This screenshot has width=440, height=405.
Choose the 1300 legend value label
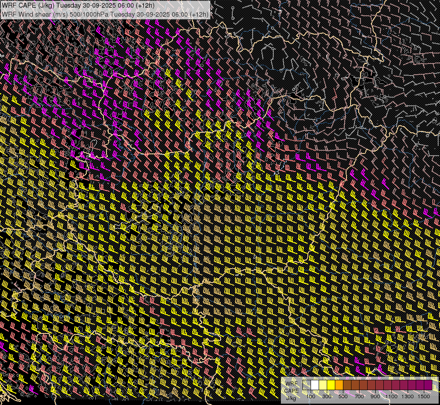408,396
